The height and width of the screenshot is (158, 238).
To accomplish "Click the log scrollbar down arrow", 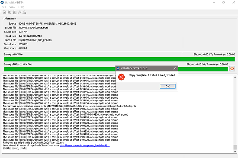I will [235, 152].
